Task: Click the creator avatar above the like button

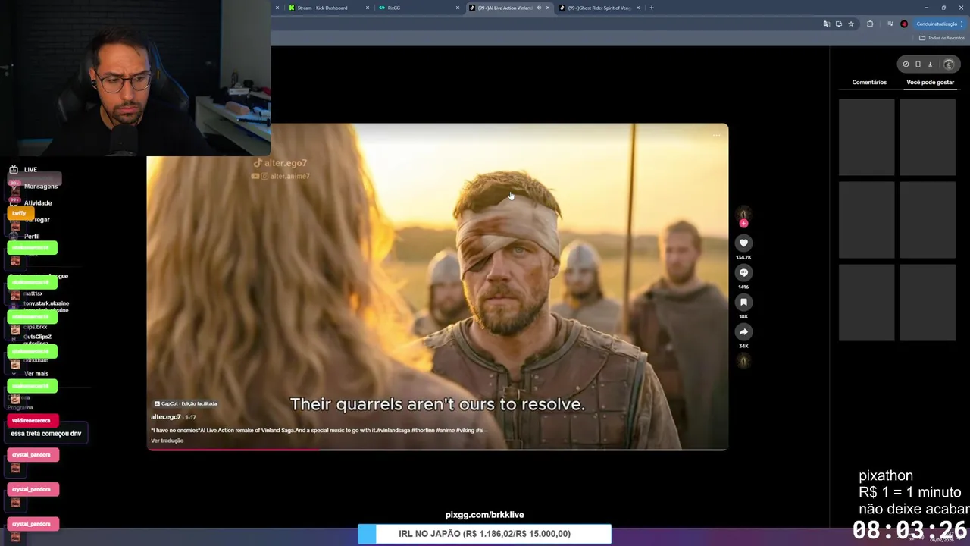Action: pyautogui.click(x=743, y=215)
